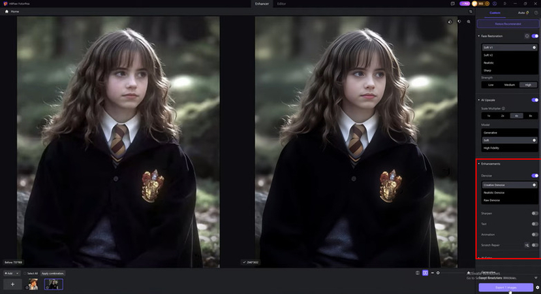The height and width of the screenshot is (294, 541).
Task: Switch to the Editor tab
Action: click(281, 3)
